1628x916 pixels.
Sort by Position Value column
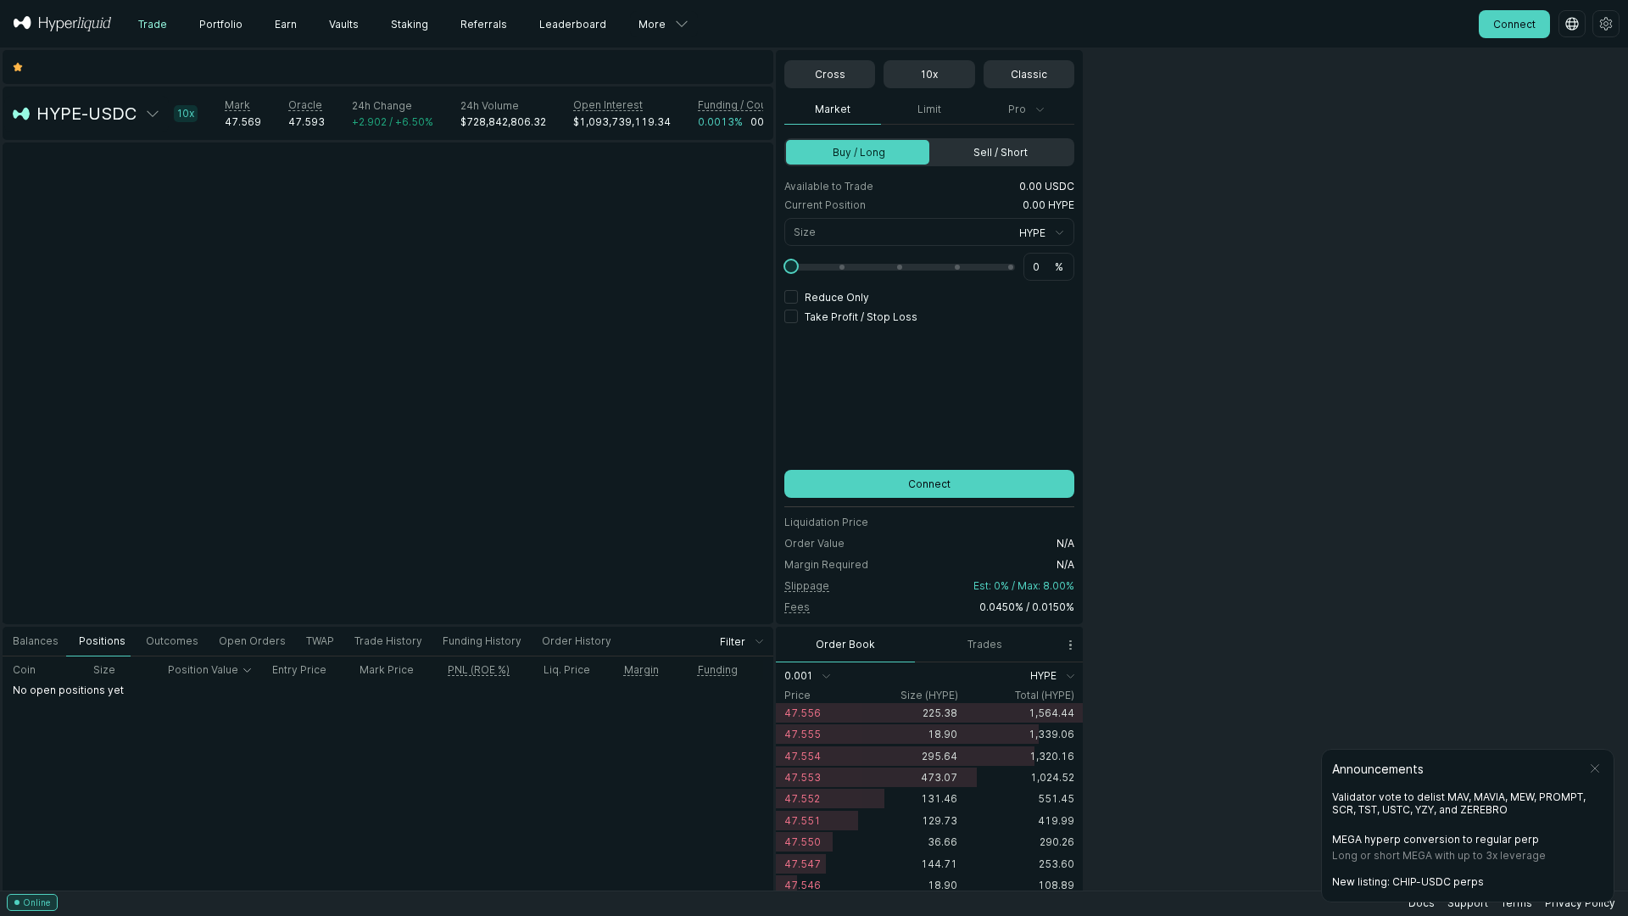tap(209, 670)
